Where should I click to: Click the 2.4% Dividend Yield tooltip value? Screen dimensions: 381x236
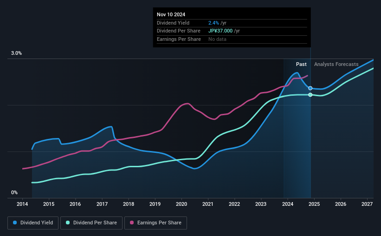(x=213, y=23)
